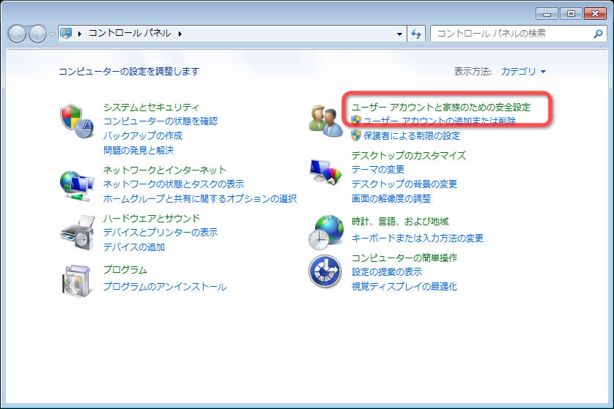Open コンピューターの状態を確認 link
This screenshot has width=614, height=409.
coord(160,121)
